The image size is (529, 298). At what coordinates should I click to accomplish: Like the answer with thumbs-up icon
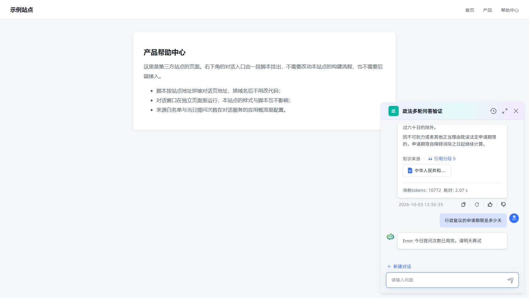click(x=490, y=204)
